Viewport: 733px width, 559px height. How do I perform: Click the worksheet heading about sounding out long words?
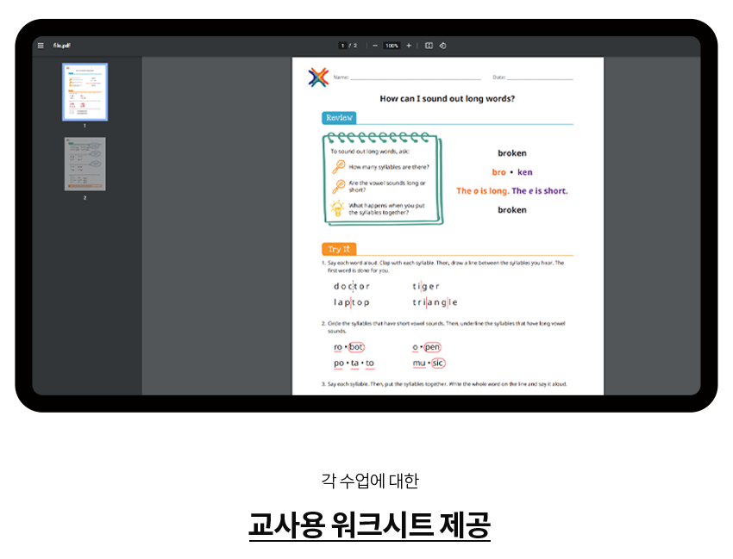pyautogui.click(x=447, y=98)
